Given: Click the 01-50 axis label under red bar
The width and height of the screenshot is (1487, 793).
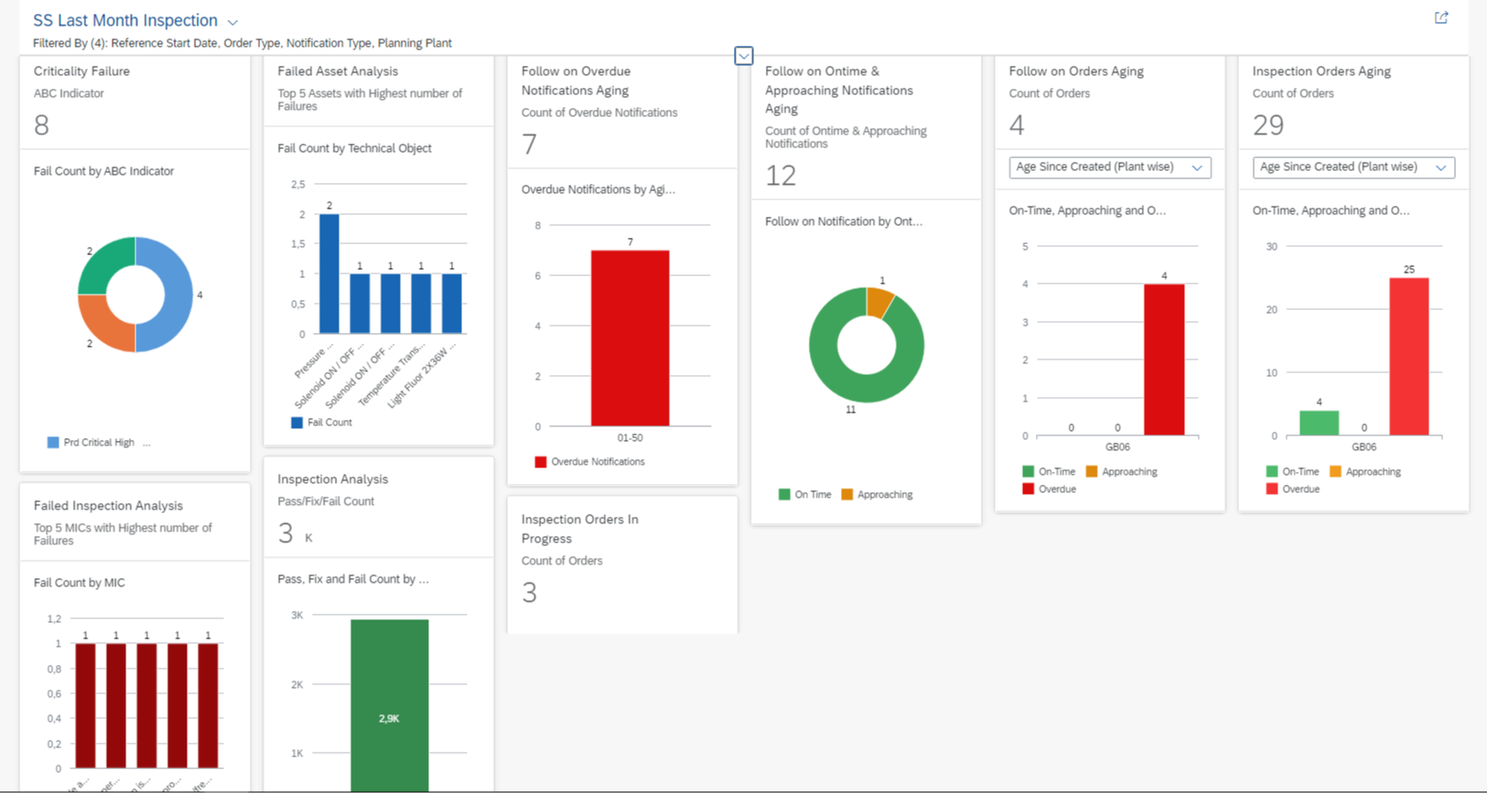Looking at the screenshot, I should pos(630,438).
